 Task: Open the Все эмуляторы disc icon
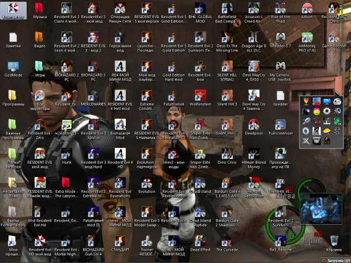point(40,100)
